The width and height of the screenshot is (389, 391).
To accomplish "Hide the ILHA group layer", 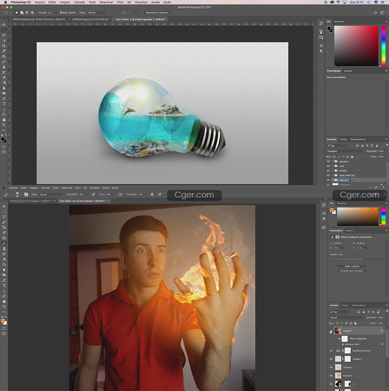I will [x=328, y=166].
